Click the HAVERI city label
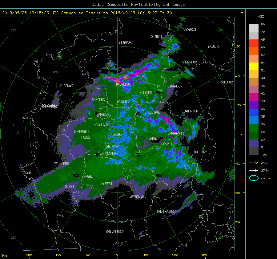The height and width of the screenshot is (259, 277). click(107, 184)
